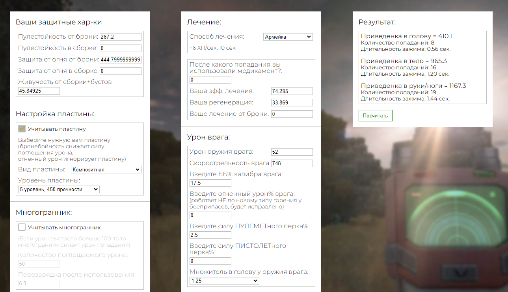Open the 'Способ лечения' dropdown showing Армейка
The width and height of the screenshot is (508, 292).
[x=288, y=37]
